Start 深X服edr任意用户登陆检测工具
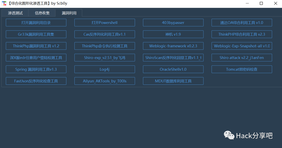Screen dimensions: 282x148 [36, 57]
